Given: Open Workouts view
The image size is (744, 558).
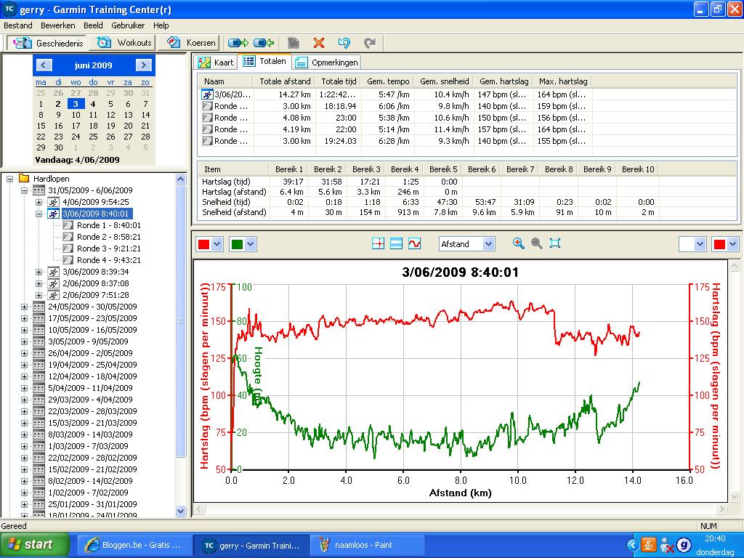Looking at the screenshot, I should pos(124,43).
